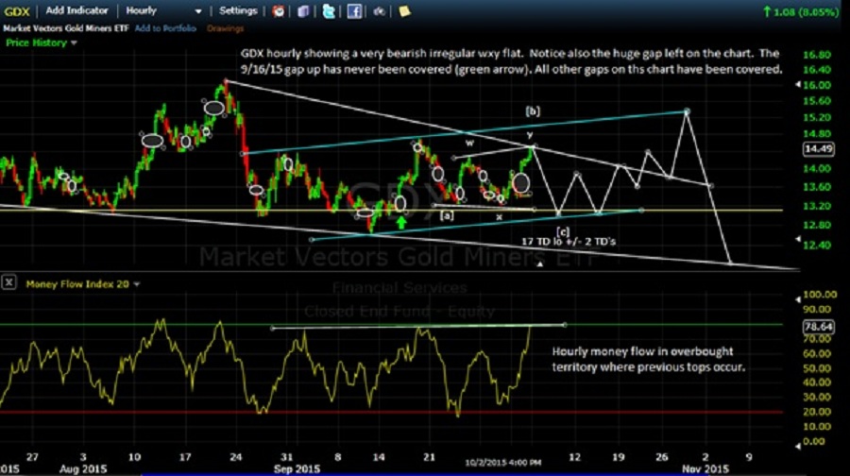The image size is (850, 476).
Task: Click the [a] wave label
Action: 447,215
